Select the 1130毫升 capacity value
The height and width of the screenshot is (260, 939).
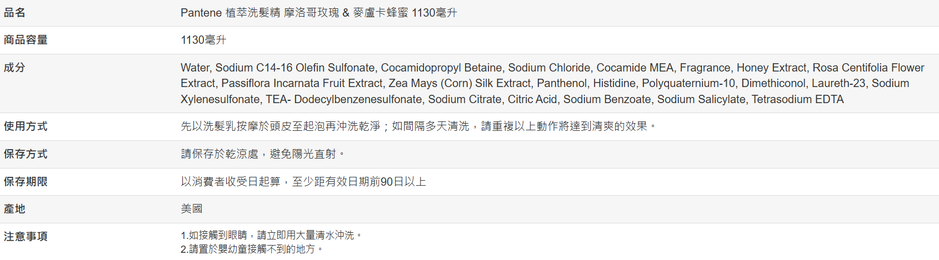click(203, 40)
